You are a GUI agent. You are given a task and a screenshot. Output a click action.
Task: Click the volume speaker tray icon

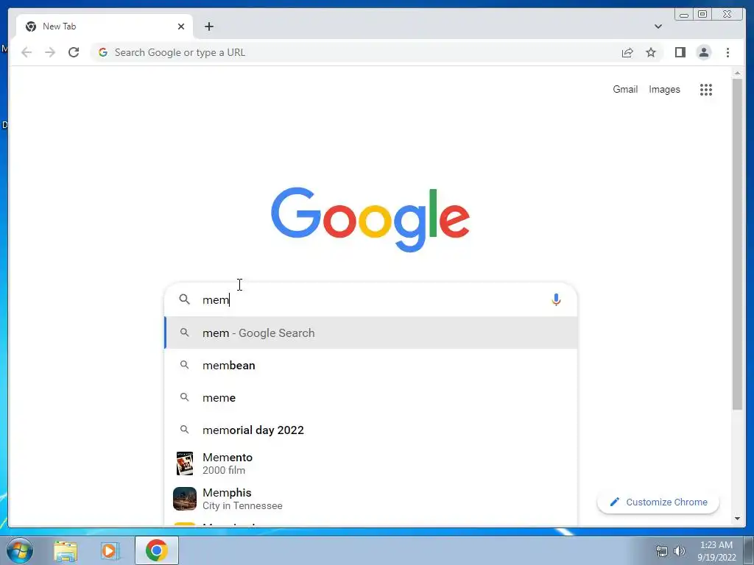679,551
